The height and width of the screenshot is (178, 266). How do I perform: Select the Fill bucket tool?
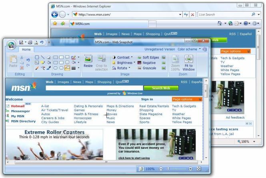(49, 63)
